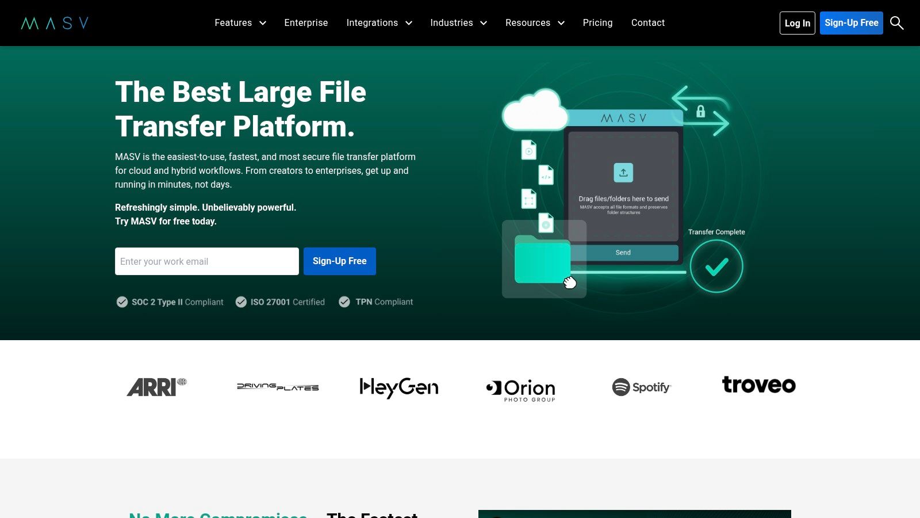The height and width of the screenshot is (518, 920).
Task: Click the HeyGen logo
Action: click(x=399, y=388)
